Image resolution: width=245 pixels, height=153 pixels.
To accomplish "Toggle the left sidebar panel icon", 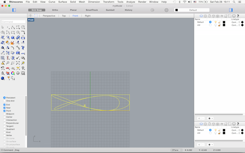I will 14,10.
